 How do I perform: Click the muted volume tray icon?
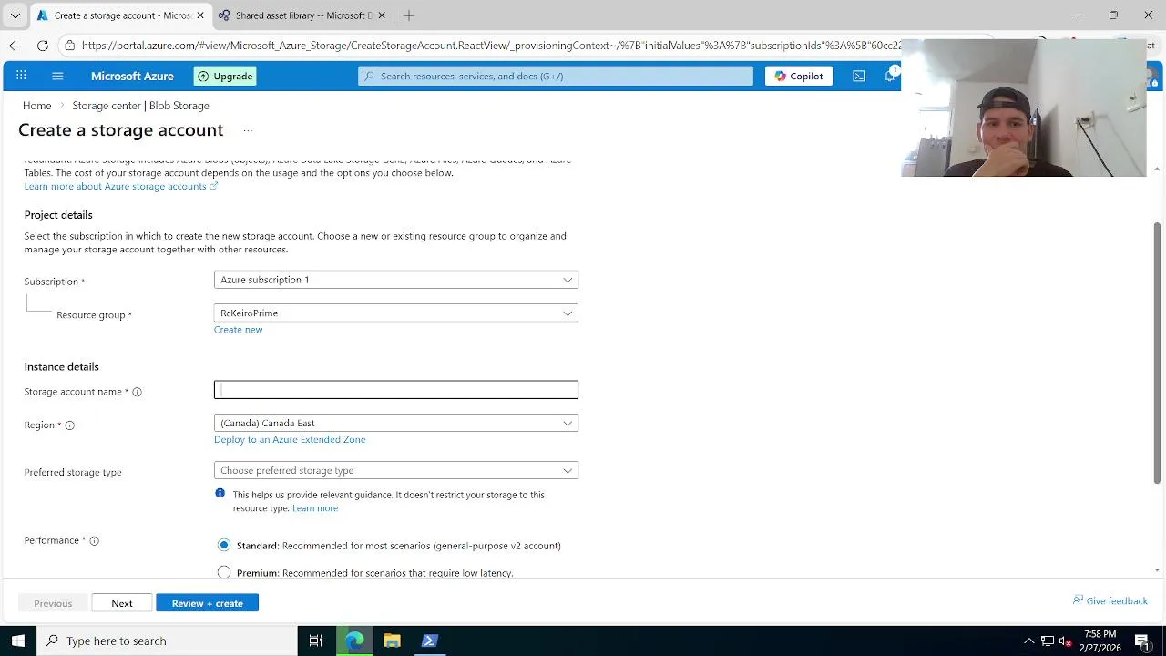(x=1065, y=641)
